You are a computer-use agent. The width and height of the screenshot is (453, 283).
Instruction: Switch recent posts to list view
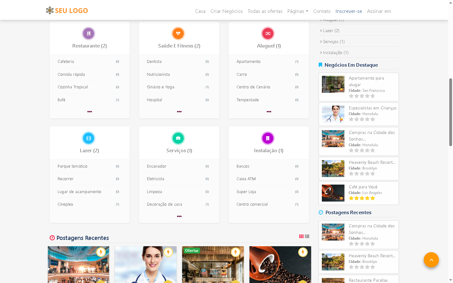coord(307,236)
